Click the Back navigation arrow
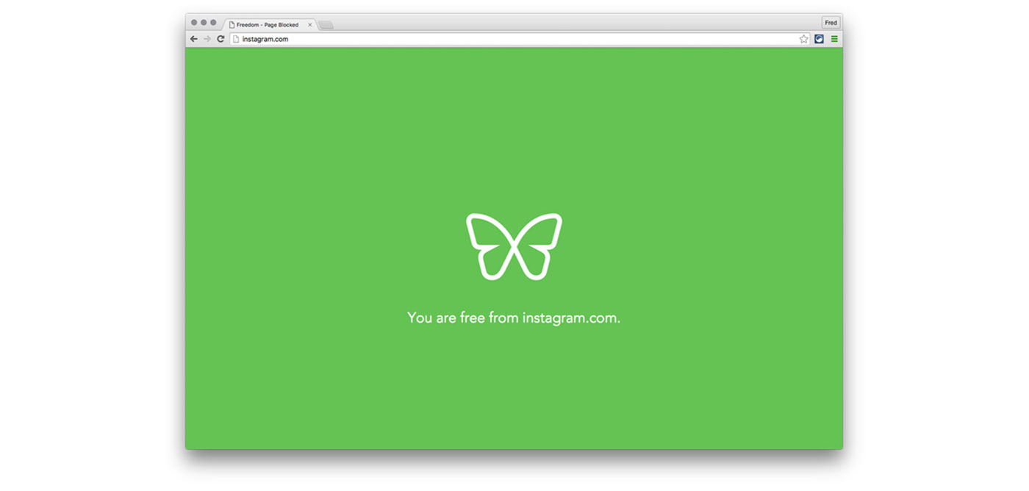Viewport: 1029px width, 491px height. pyautogui.click(x=193, y=39)
